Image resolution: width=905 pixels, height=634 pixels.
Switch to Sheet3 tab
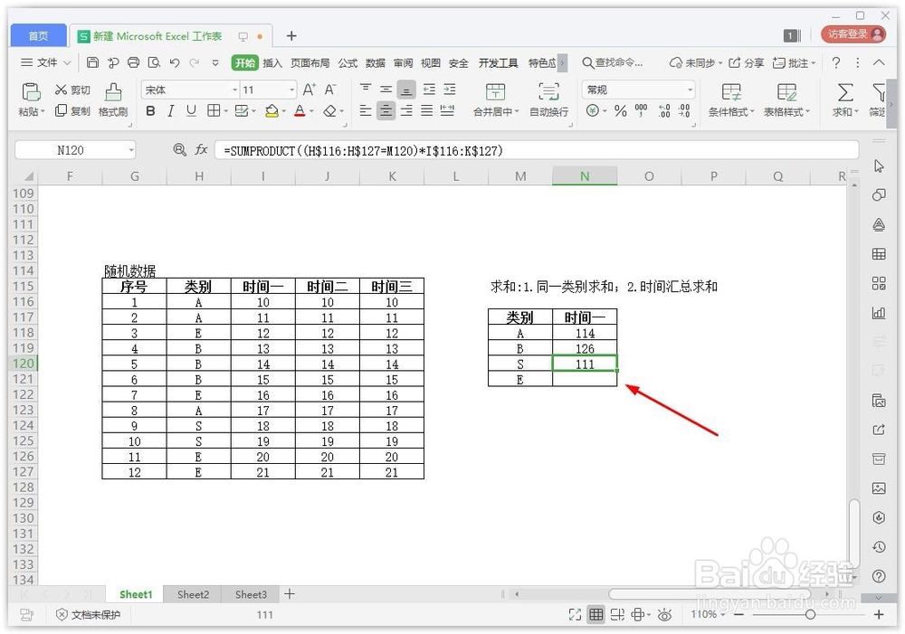click(x=251, y=594)
